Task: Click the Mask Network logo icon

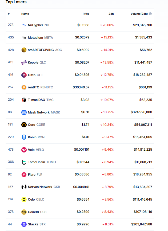Action: pos(24,112)
